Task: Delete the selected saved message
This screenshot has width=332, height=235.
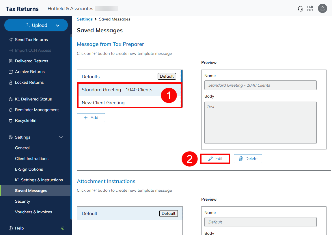Action: click(248, 158)
